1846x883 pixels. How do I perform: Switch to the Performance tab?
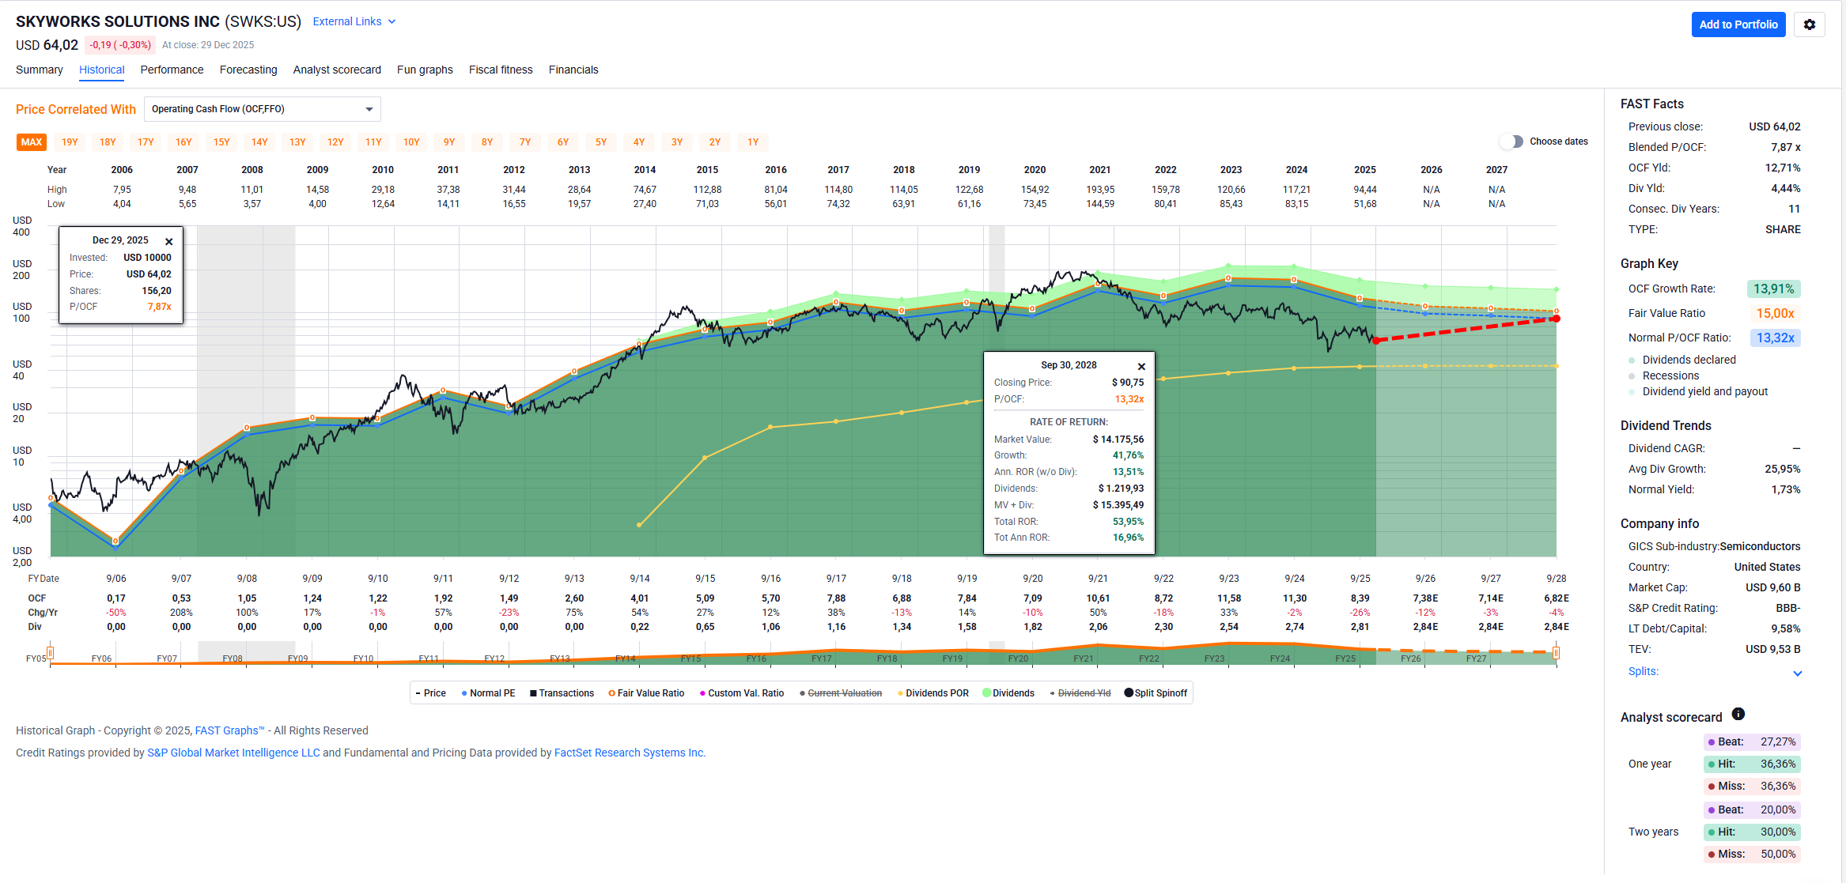click(172, 70)
